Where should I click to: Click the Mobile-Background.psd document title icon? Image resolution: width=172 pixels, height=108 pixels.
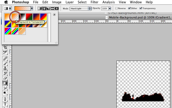[106, 18]
